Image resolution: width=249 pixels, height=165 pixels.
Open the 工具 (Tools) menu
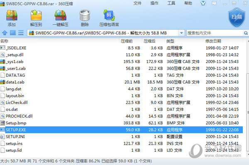pyautogui.click(x=171, y=3)
